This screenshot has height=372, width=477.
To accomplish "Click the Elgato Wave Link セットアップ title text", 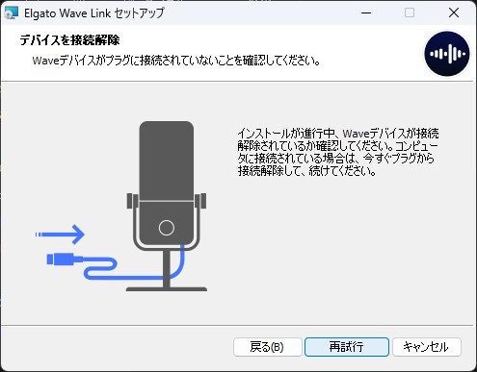I will (x=94, y=13).
